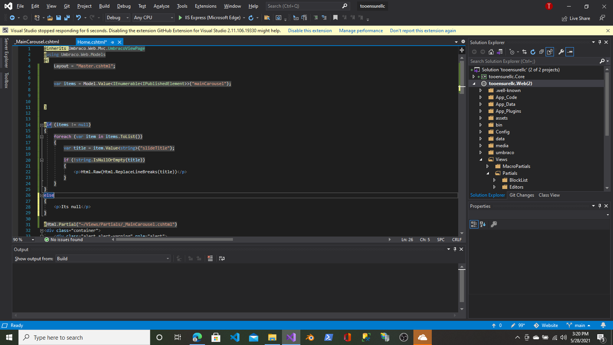Image resolution: width=613 pixels, height=345 pixels.
Task: Click the browser Refresh icon in toolbar
Action: coord(251,18)
